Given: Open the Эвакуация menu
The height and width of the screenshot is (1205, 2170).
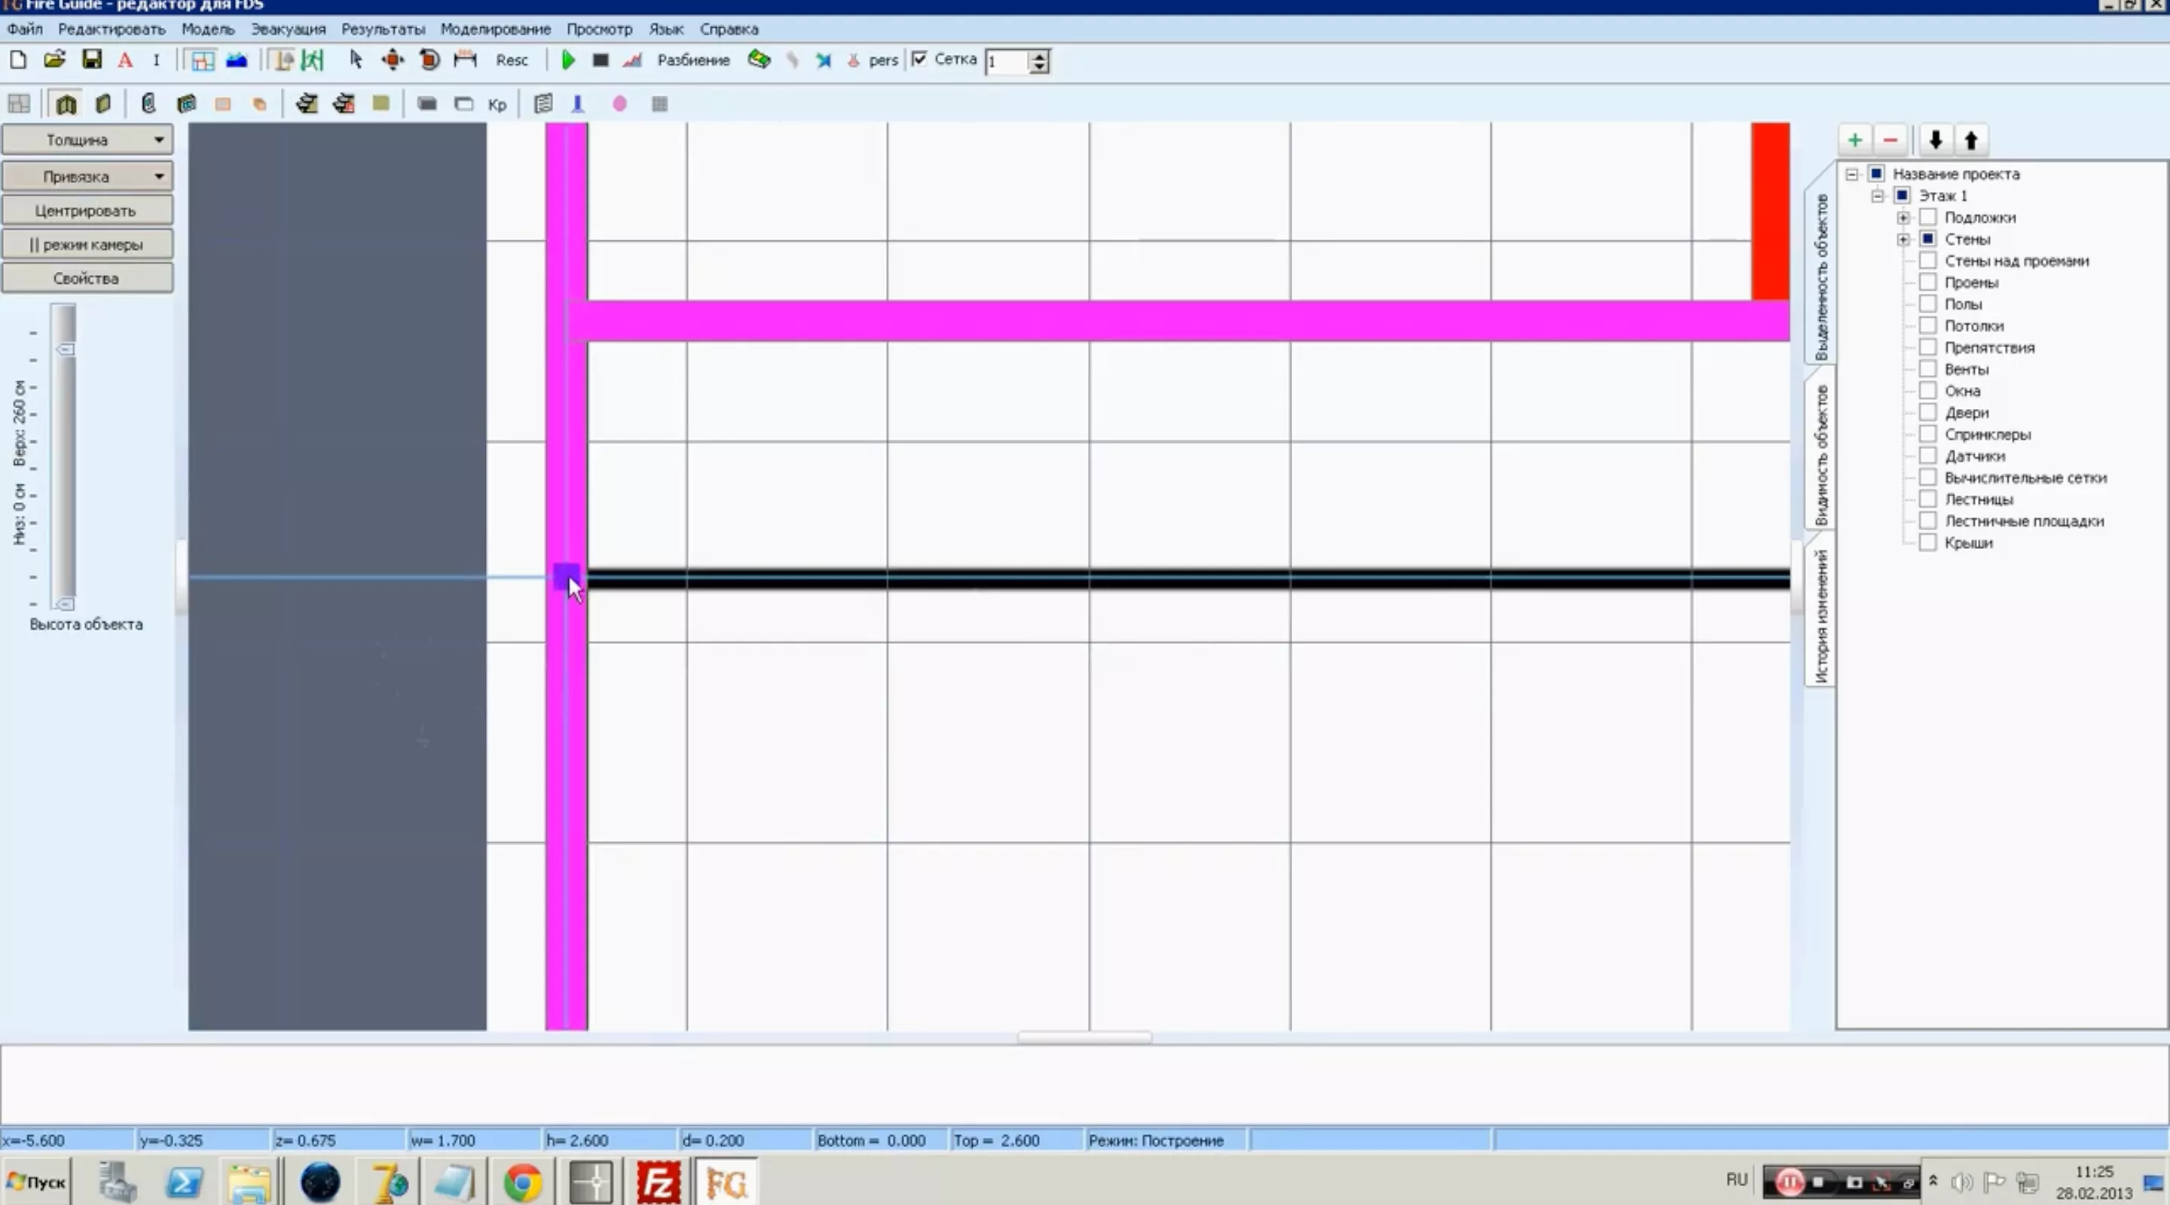Looking at the screenshot, I should tap(288, 29).
